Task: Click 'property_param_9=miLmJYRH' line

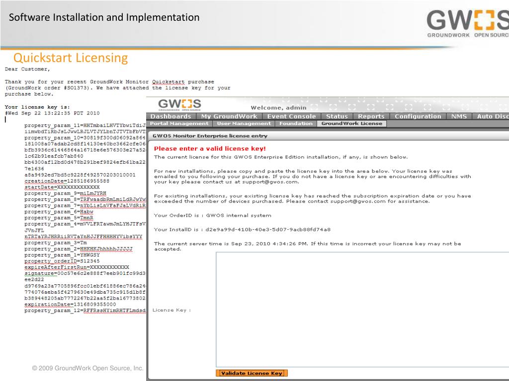Action: 65,193
